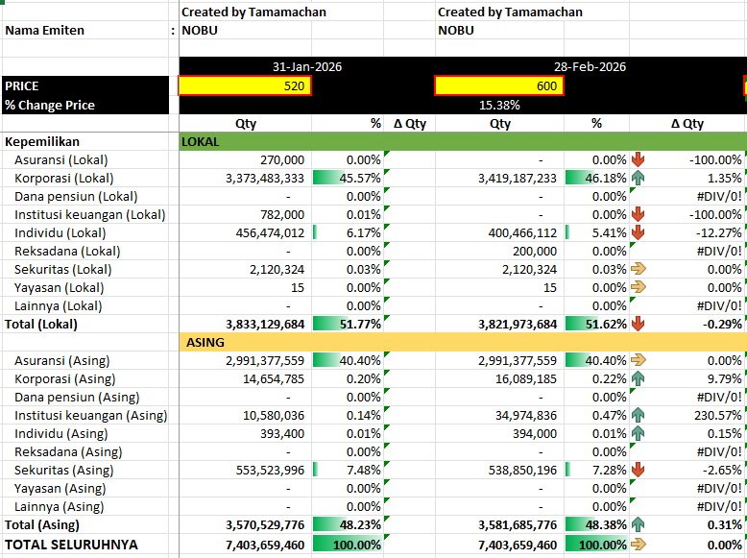Click the red down arrow in Asuransi (Lokal) row

tap(639, 159)
